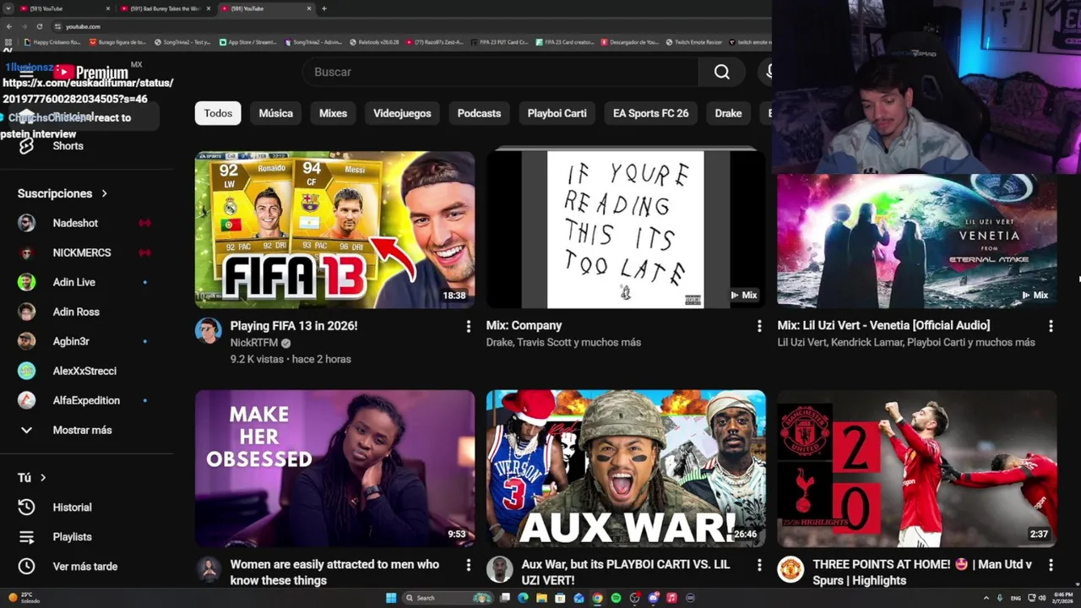This screenshot has height=608, width=1081.
Task: Select the Videojuegos filter chip
Action: tap(402, 113)
